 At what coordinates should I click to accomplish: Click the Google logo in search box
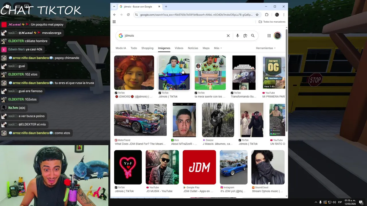(121, 35)
